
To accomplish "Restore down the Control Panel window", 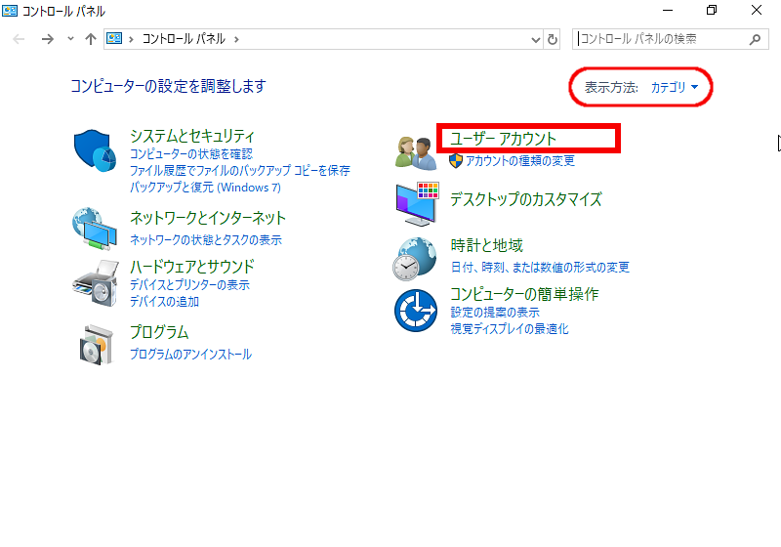I will [x=712, y=10].
